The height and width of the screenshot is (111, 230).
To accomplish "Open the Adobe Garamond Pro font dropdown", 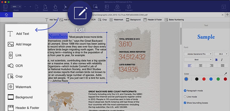I will [x=198, y=54].
